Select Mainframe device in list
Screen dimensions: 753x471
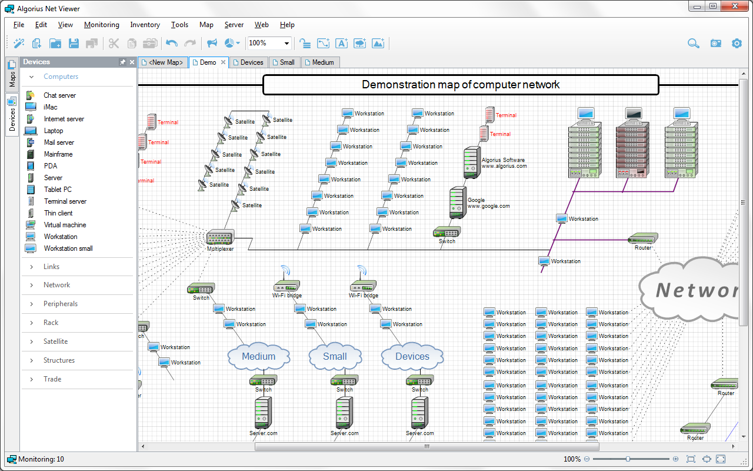point(58,154)
